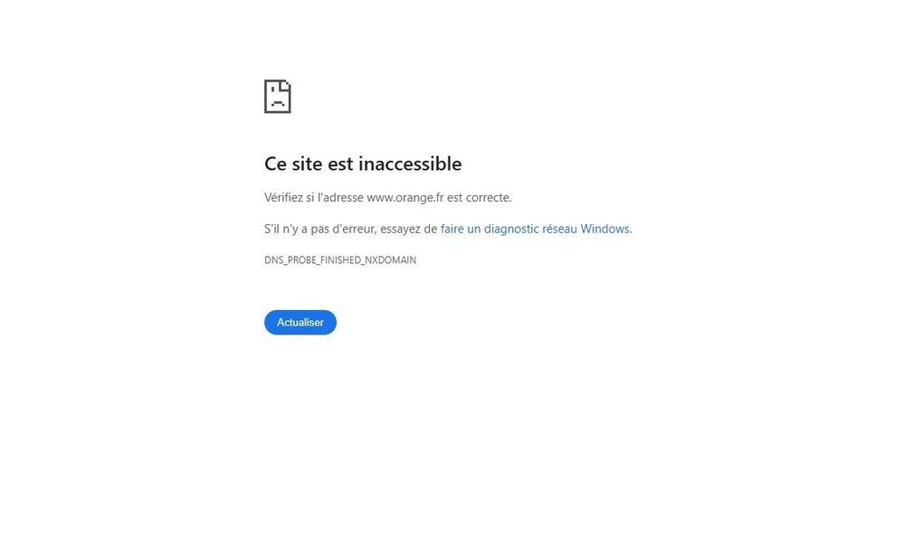Click the word diagnostic in the link
The image size is (904, 555).
[x=511, y=229]
